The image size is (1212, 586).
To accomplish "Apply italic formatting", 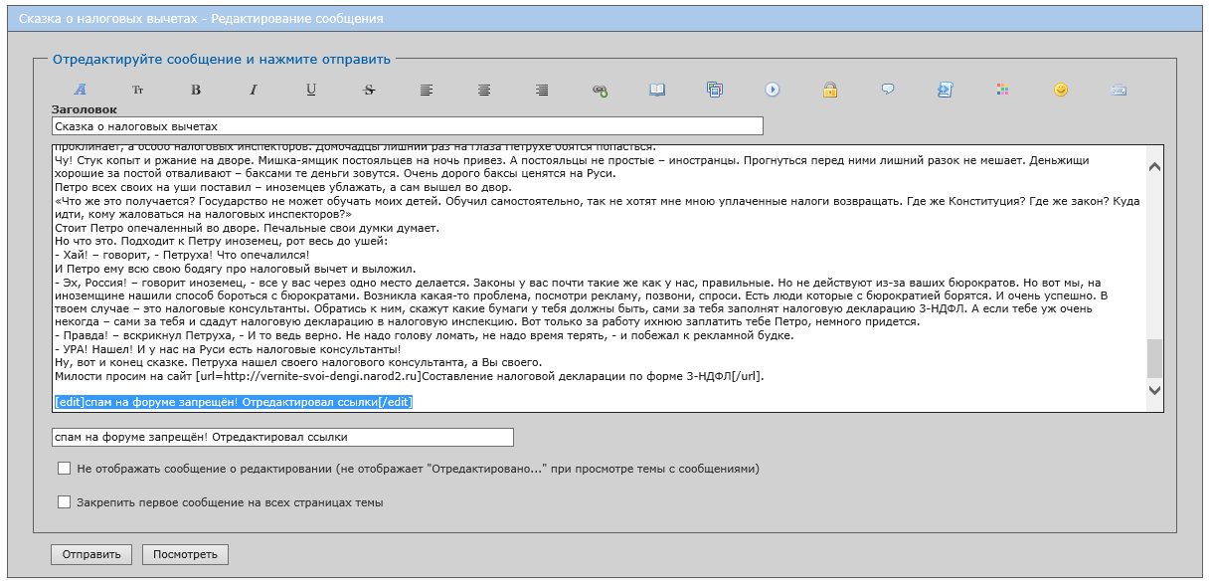I will (x=254, y=90).
